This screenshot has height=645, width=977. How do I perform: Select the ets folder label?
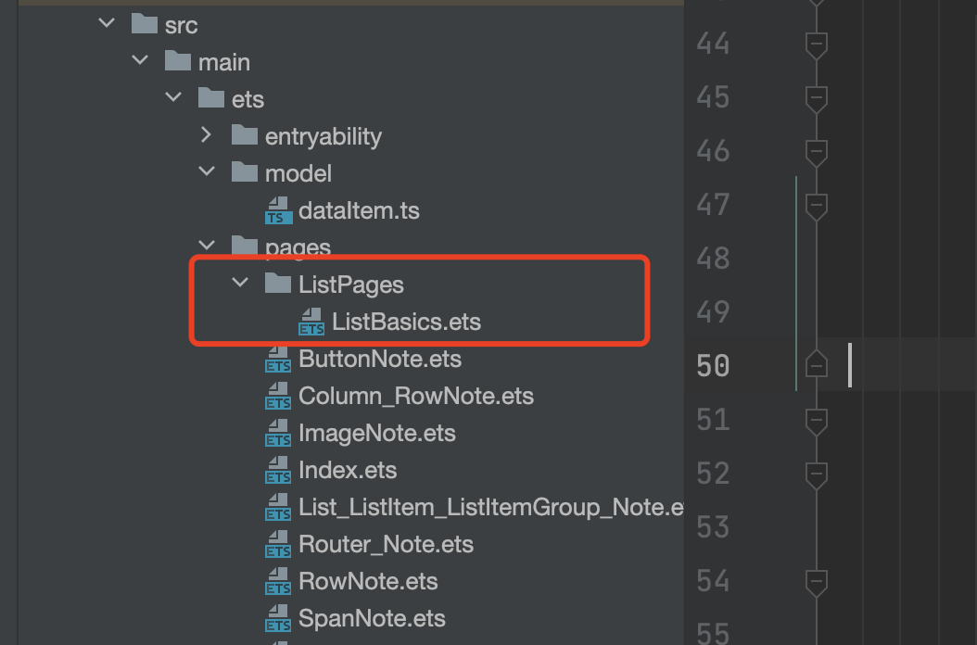click(x=248, y=99)
